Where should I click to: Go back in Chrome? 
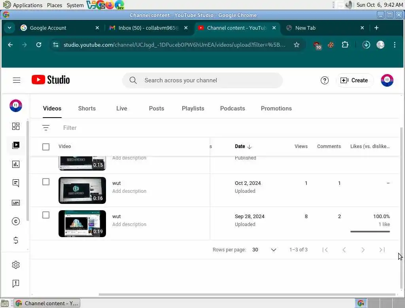point(10,45)
